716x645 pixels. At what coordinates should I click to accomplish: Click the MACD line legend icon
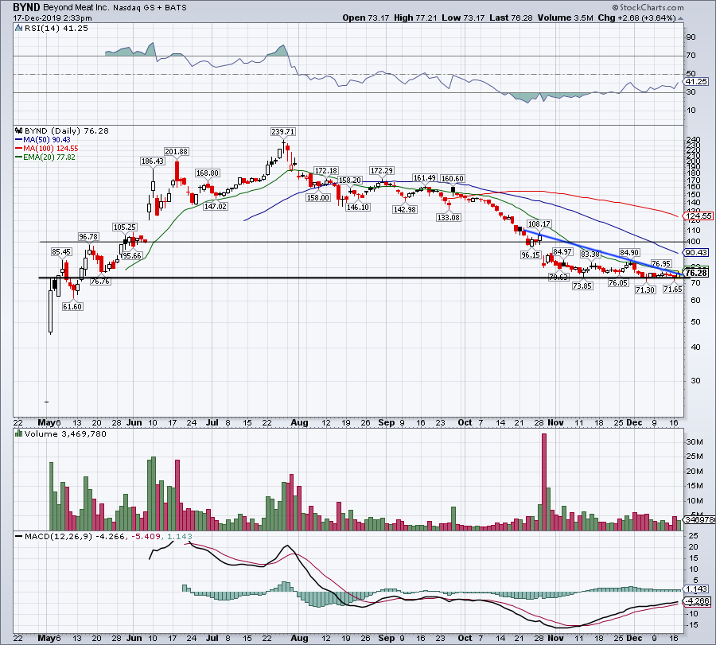(x=19, y=536)
